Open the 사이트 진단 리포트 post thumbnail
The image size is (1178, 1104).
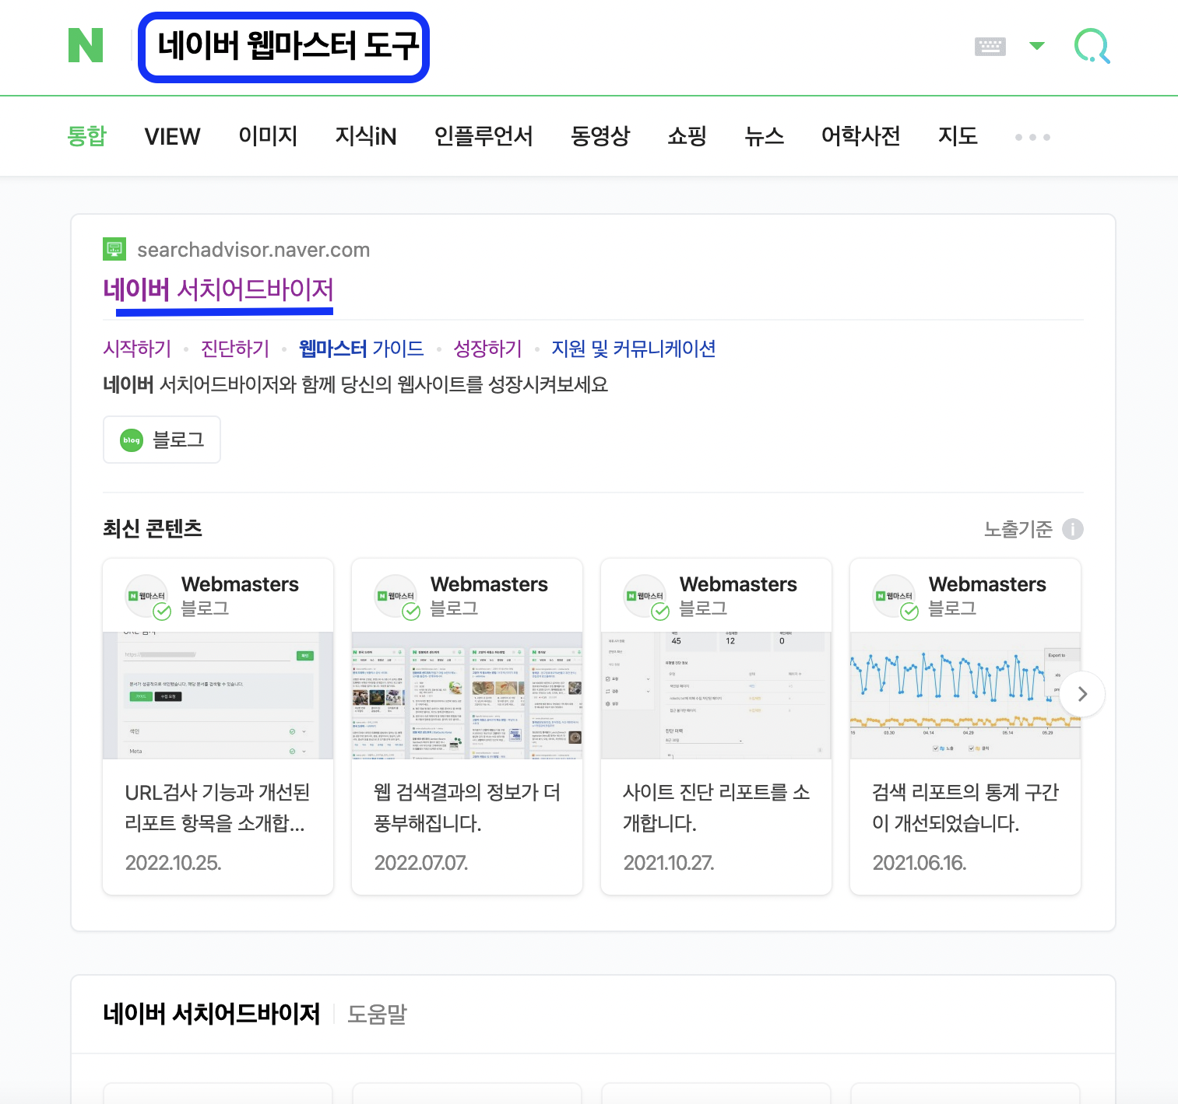click(716, 696)
